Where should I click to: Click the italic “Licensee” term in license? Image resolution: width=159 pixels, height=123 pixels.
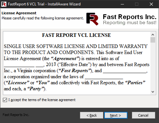[x=17, y=83]
